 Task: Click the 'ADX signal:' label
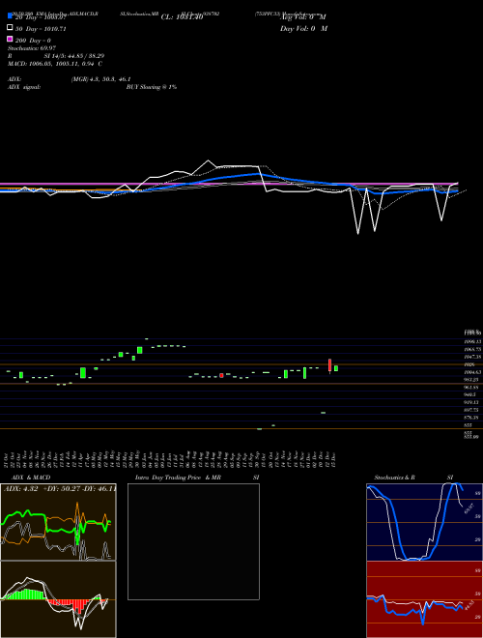tap(24, 87)
